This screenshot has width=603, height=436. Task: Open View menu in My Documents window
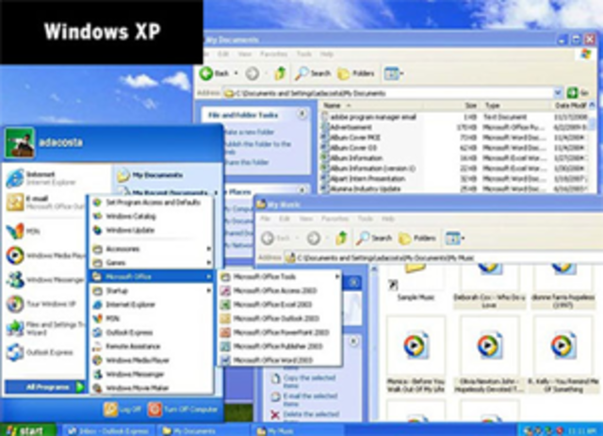coord(245,55)
